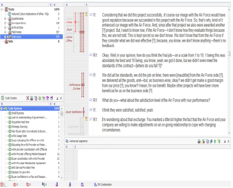The height and width of the screenshot is (188, 233).
Task: Select the Interviews document group
Action: point(31,37)
